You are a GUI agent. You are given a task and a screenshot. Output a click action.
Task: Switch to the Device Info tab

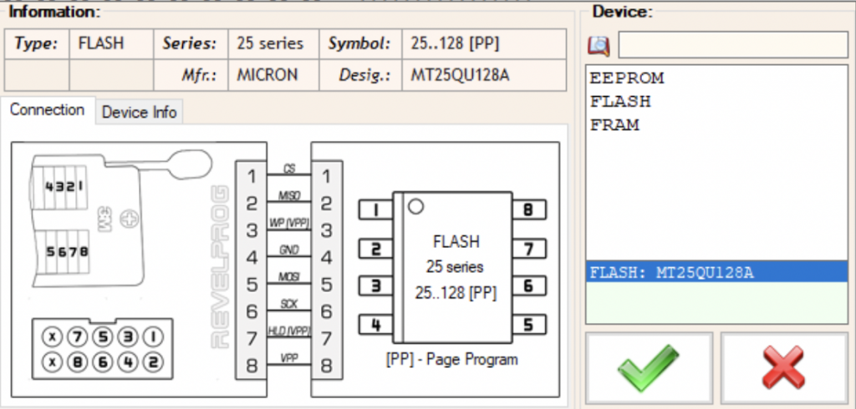140,113
